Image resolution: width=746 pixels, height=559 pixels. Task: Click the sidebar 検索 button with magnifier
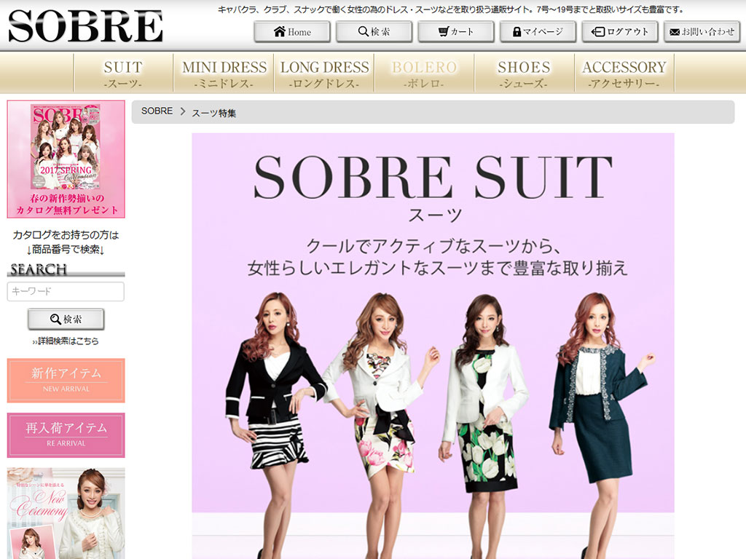coord(66,319)
